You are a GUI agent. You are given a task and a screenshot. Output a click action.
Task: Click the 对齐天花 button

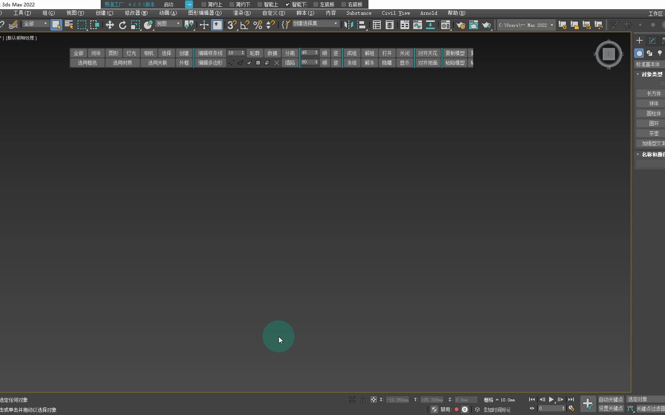coord(428,53)
